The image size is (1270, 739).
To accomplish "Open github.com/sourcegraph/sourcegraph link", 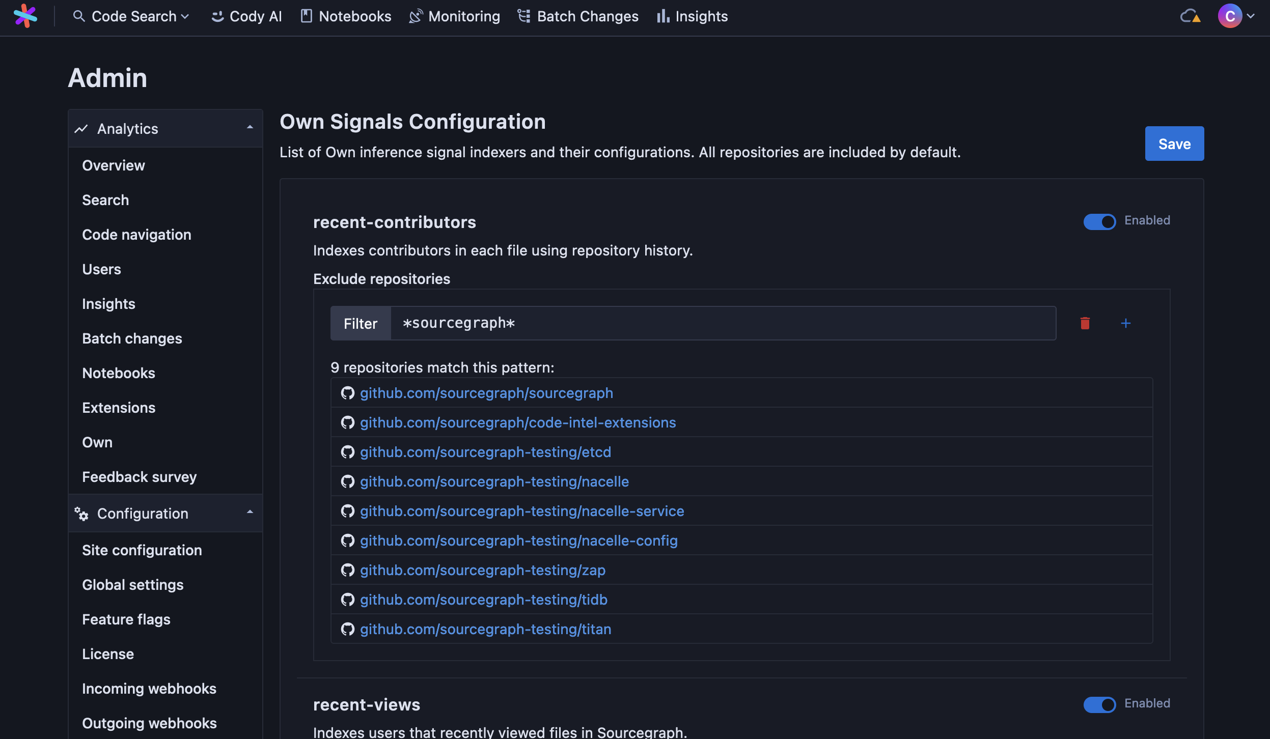I will [x=486, y=393].
